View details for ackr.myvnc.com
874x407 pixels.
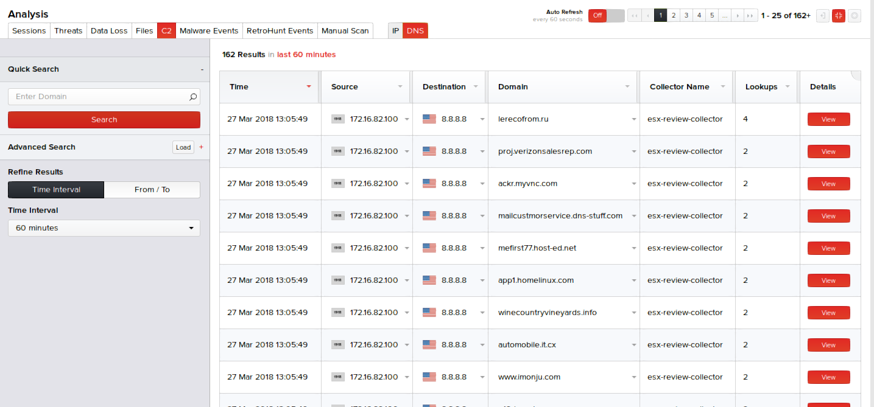(828, 184)
